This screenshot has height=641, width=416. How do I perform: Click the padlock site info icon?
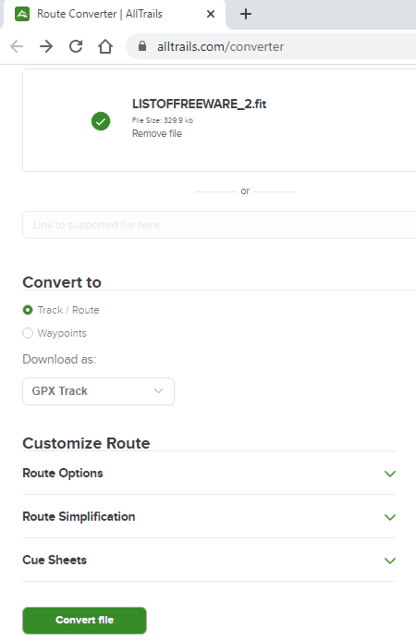pos(142,46)
